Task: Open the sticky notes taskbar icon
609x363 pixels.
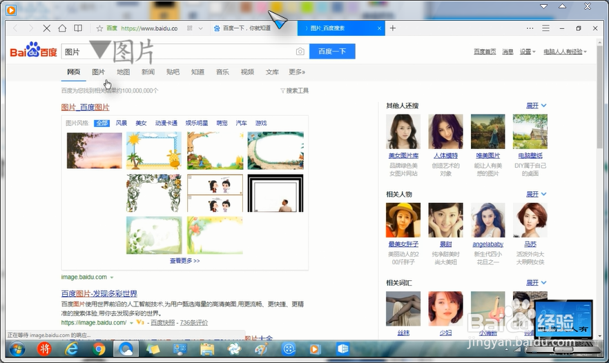Action: pos(153,349)
